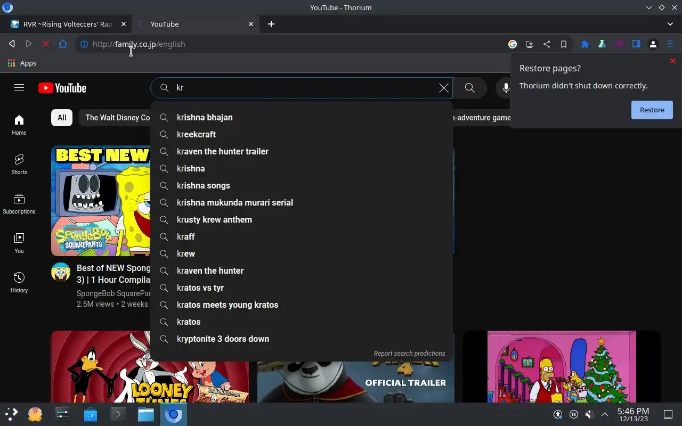Open the experiments flask icon

(x=602, y=44)
